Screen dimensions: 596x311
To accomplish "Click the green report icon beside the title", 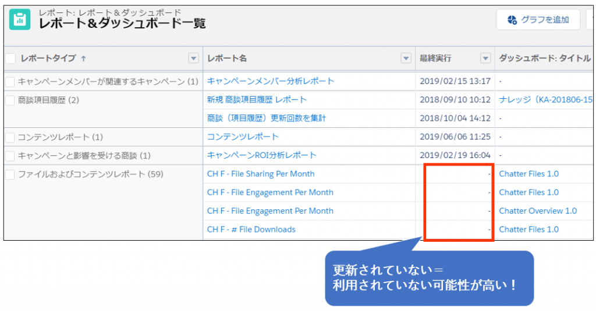I will tap(20, 19).
